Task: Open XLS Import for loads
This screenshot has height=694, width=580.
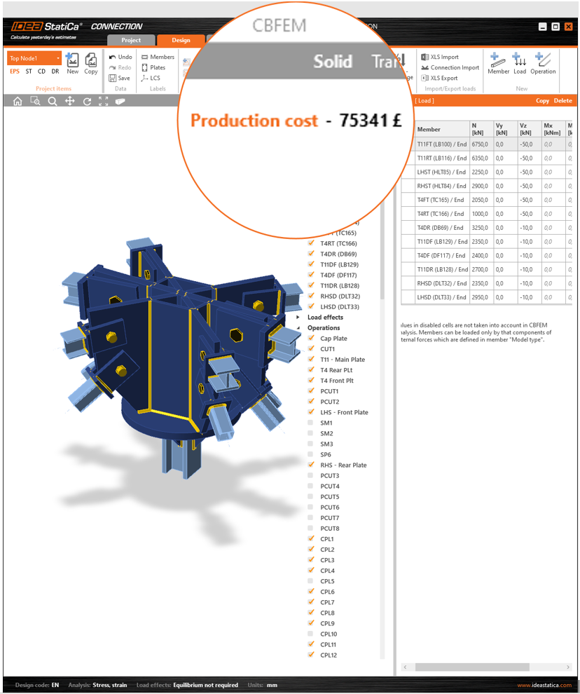Action: coord(440,57)
